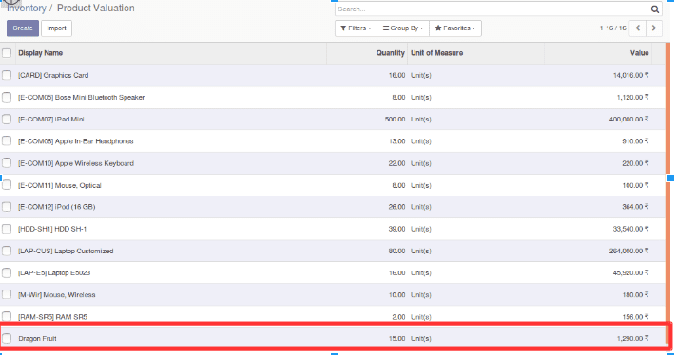Open the [M-Wir] Mouse, Wireless record
This screenshot has width=676, height=355.
tap(56, 295)
